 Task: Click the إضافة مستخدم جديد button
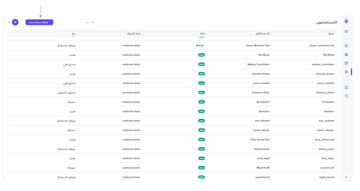coord(39,22)
